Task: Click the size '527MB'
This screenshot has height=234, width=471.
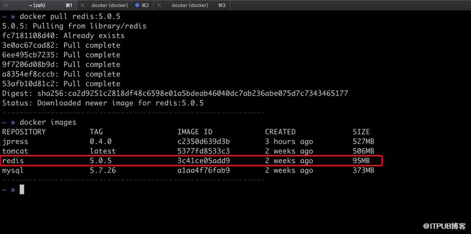Action: [x=363, y=142]
